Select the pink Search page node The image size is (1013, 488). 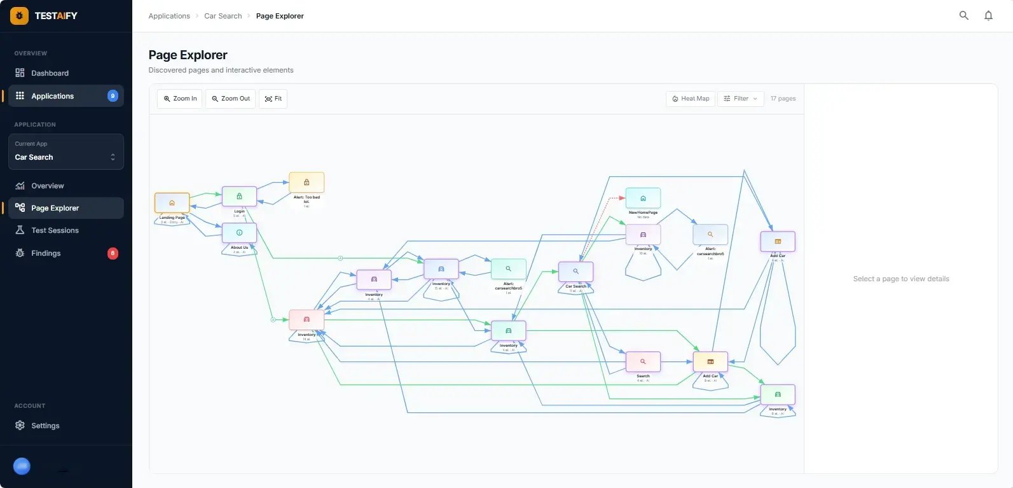[643, 361]
